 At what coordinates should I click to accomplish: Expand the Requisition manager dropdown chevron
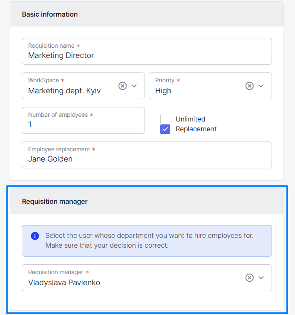pos(261,277)
